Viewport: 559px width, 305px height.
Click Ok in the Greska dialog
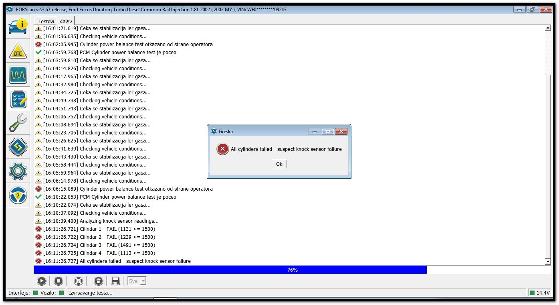tap(279, 164)
